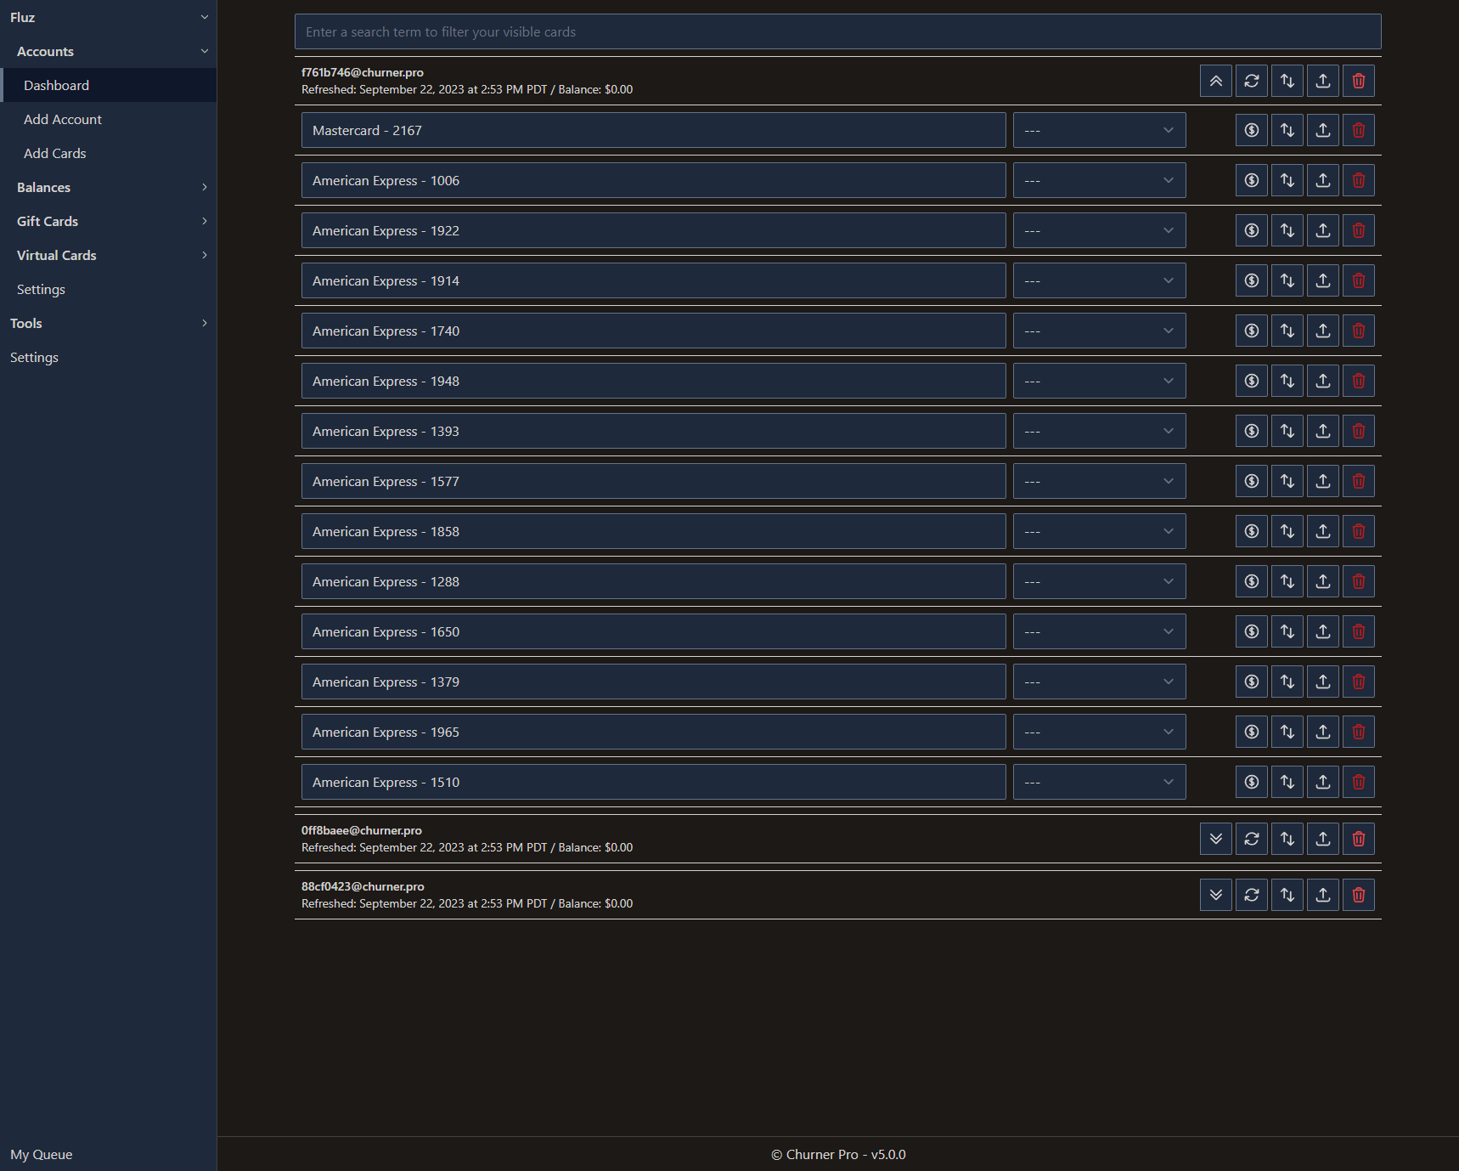Refresh the 0ff8baee@churner.pro account

1251,839
